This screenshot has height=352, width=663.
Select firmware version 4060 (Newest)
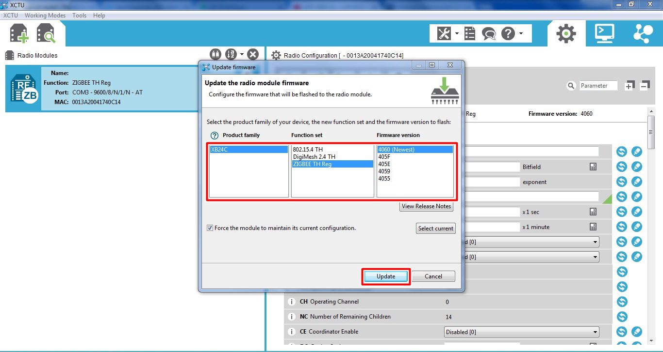(x=415, y=150)
